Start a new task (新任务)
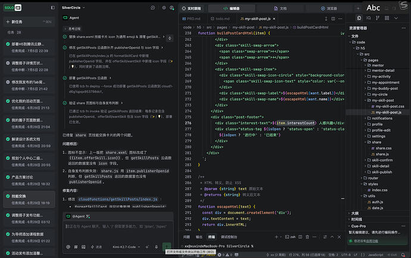The height and width of the screenshot is (258, 411). tap(29, 22)
